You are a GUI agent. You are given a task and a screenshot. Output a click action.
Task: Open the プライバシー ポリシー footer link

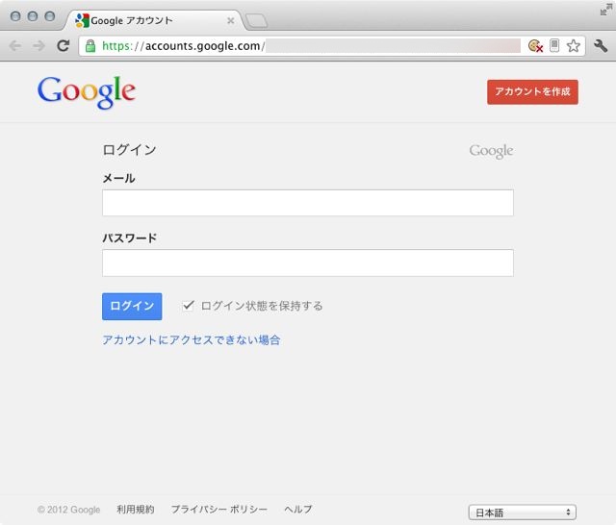(x=219, y=510)
